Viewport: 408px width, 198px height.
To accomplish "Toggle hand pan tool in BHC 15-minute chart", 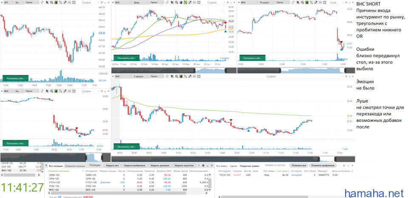I will pos(307,3).
